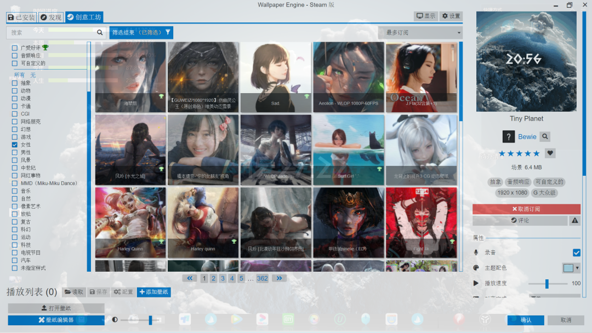Screen dimensions: 592x333
Task: Search author Bewie with magnifier icon
Action: [x=545, y=136]
